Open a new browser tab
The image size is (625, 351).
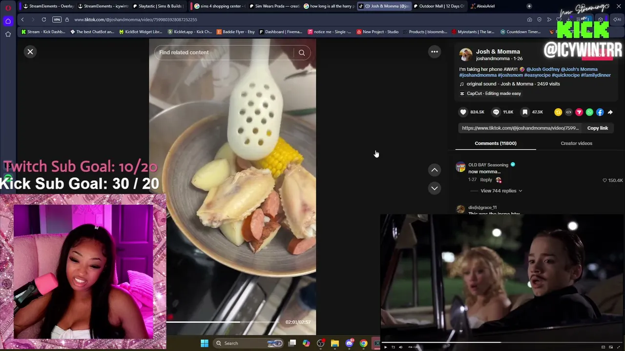point(529,6)
